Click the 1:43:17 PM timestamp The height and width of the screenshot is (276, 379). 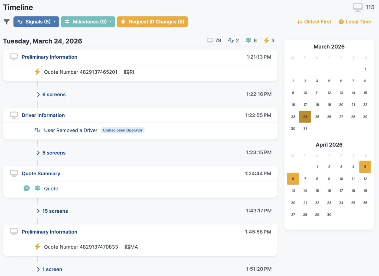coord(259,211)
